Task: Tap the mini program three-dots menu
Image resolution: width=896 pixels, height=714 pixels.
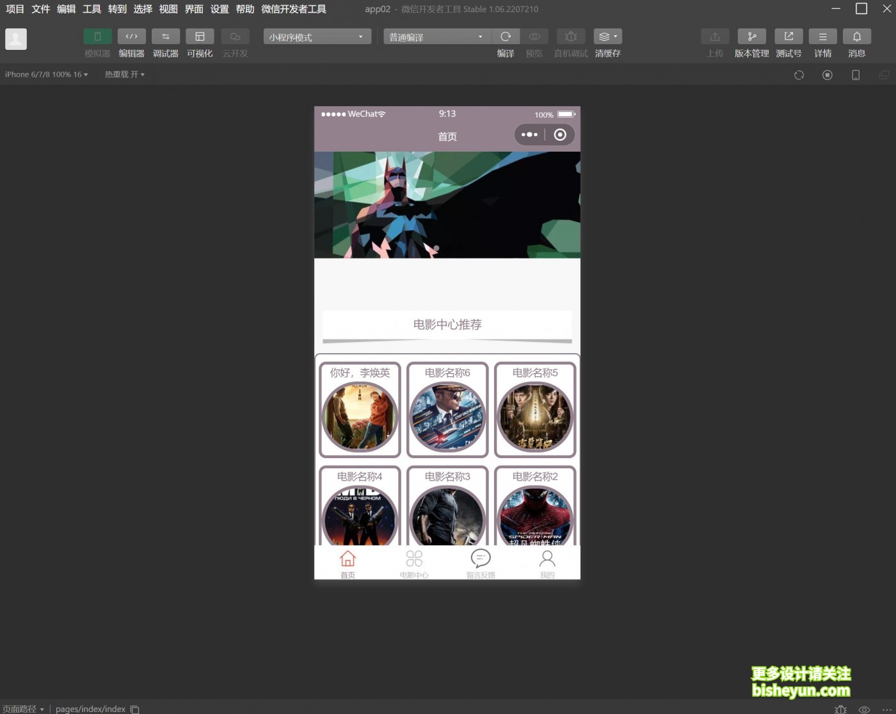Action: click(x=529, y=134)
